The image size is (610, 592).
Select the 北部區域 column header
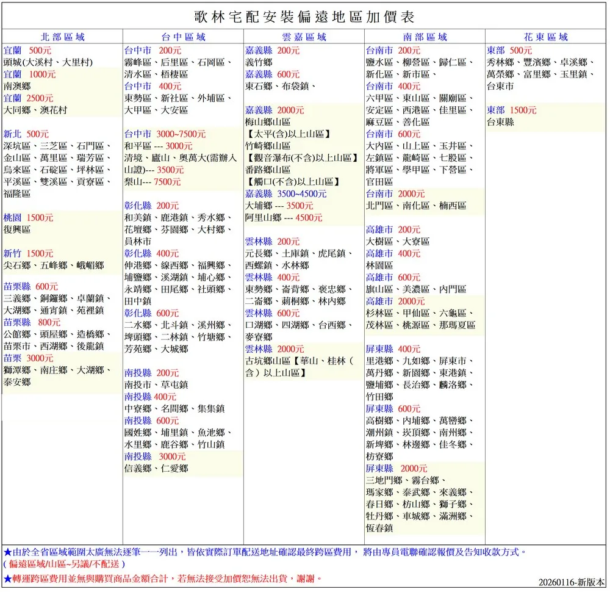pos(61,35)
